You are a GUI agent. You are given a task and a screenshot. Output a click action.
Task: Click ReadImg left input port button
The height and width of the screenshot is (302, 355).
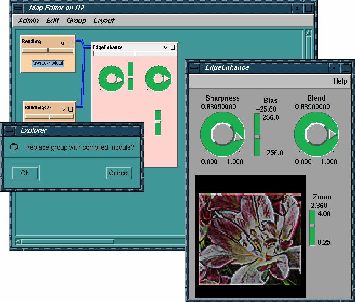pyautogui.click(x=34, y=50)
